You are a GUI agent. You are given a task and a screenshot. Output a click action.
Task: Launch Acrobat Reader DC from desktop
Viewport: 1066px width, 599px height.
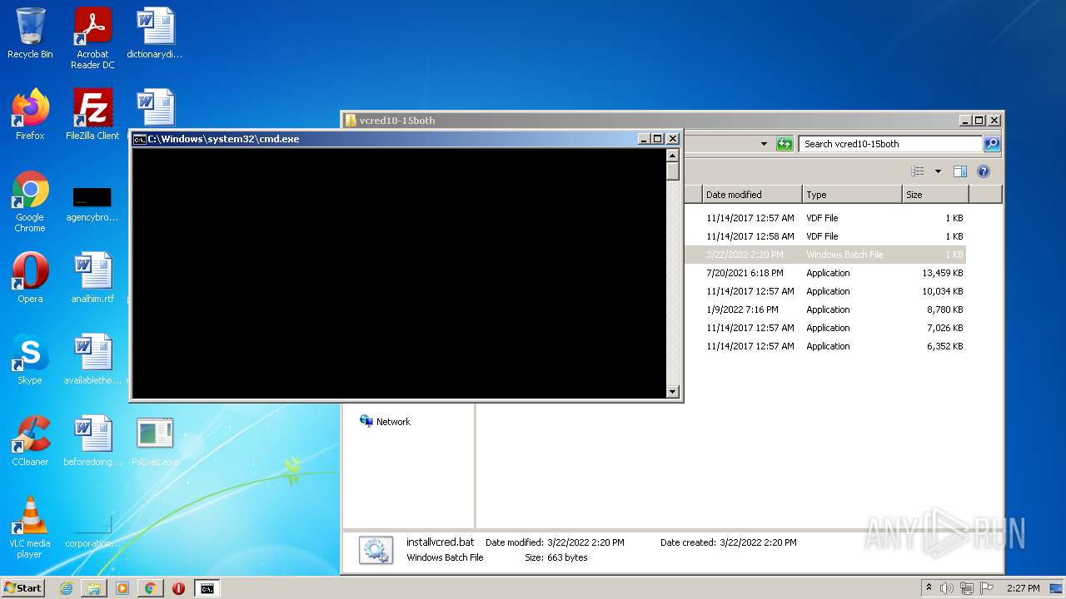click(92, 38)
